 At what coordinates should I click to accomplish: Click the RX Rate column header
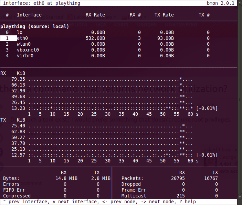(95, 15)
